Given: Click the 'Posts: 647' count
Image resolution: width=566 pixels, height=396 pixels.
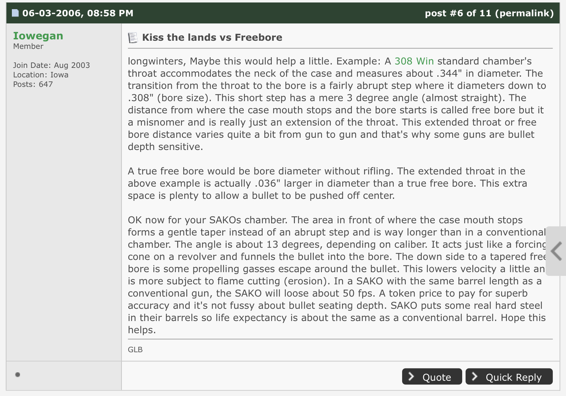Looking at the screenshot, I should pyautogui.click(x=33, y=84).
